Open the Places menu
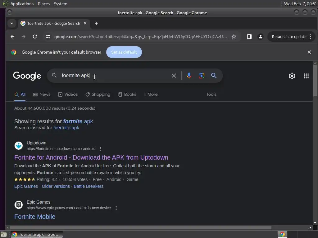Screen dimensions: 318x238 coord(44,4)
